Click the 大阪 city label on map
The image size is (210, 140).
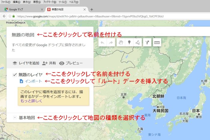[x=185, y=121]
